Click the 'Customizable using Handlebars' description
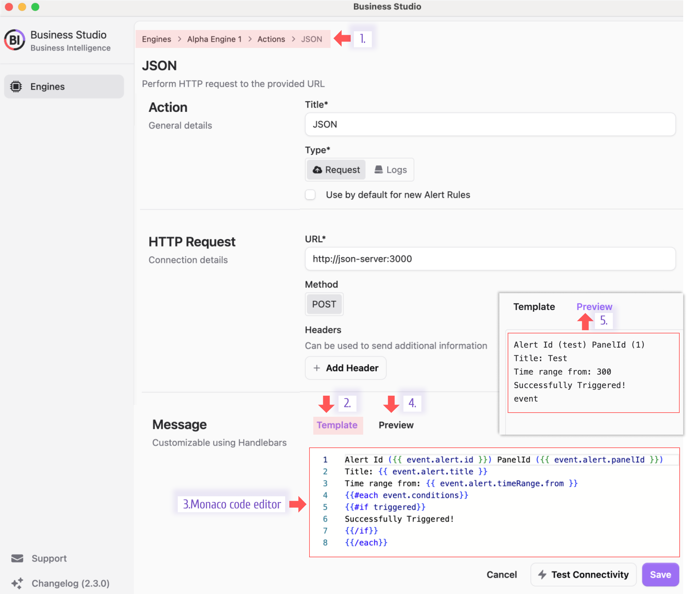 click(219, 443)
